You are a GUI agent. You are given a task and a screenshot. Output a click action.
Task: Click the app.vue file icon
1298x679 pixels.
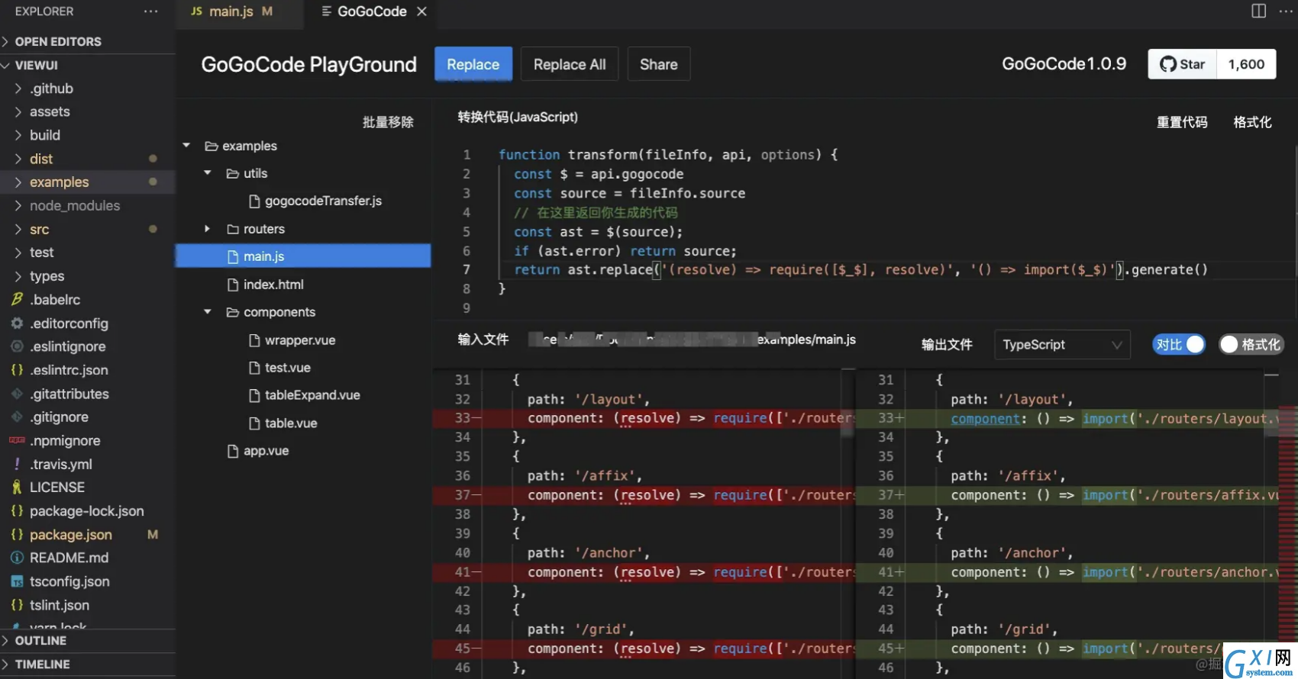coord(233,451)
